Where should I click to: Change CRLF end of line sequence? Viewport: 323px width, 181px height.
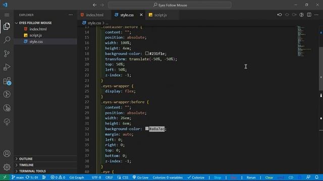pyautogui.click(x=109, y=177)
